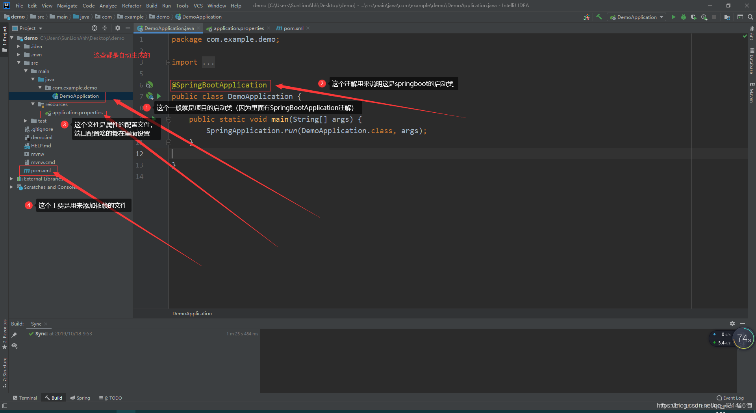Open the Refactor menu
Screen dimensions: 756x413
click(132, 6)
